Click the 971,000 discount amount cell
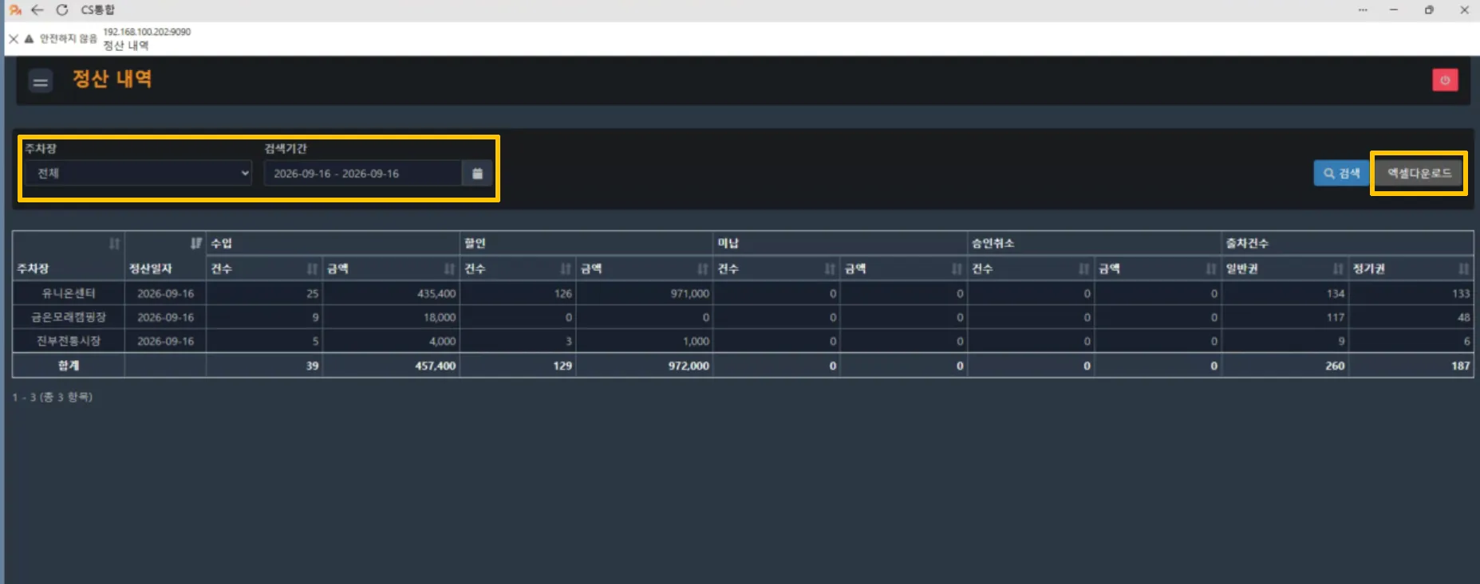 pos(645,293)
